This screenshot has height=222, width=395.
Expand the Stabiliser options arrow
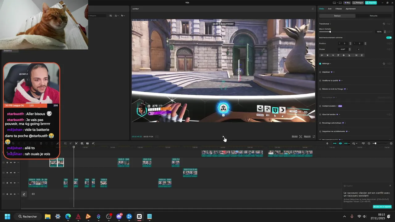coord(334,72)
